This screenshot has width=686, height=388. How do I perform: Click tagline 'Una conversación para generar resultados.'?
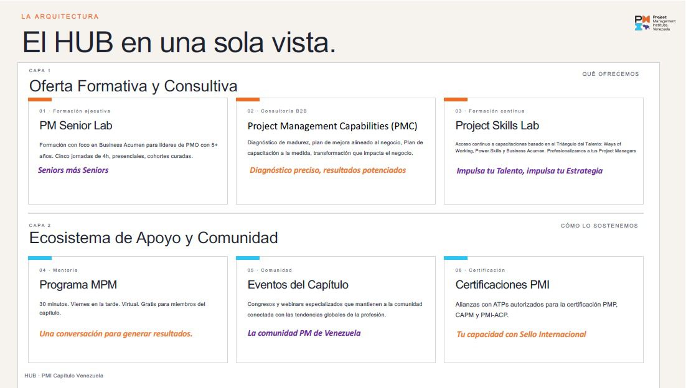point(116,334)
